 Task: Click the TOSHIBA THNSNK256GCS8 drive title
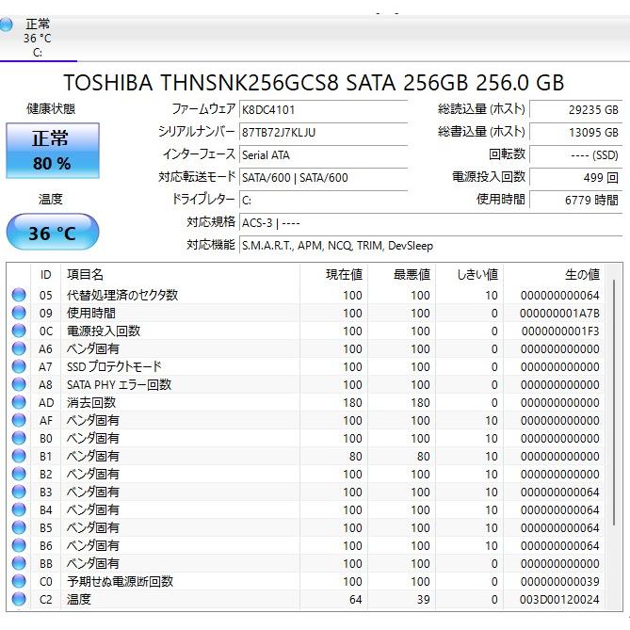314,82
